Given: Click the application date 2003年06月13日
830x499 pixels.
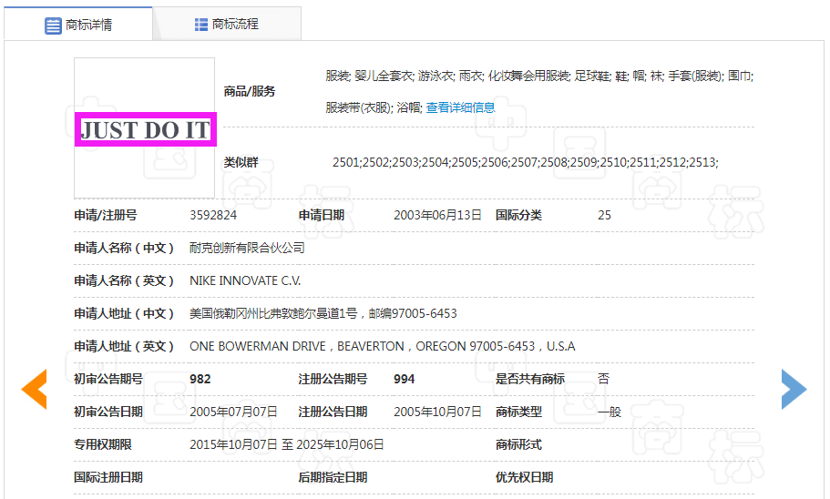Looking at the screenshot, I should (x=437, y=216).
